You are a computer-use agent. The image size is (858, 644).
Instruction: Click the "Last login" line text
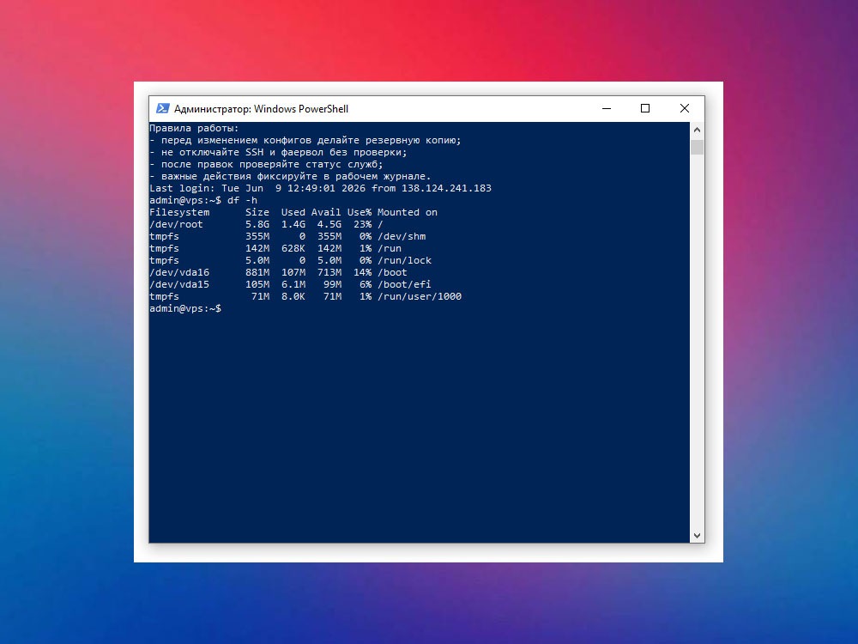click(x=321, y=188)
